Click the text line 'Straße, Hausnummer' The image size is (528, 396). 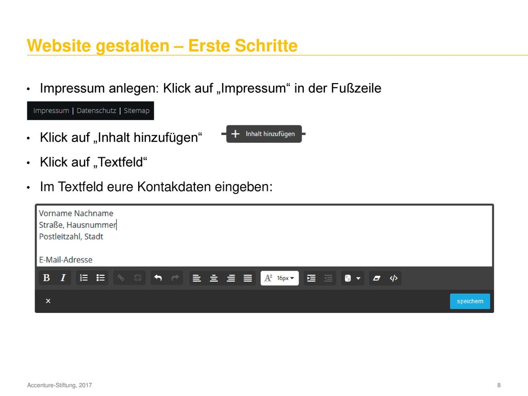77,225
